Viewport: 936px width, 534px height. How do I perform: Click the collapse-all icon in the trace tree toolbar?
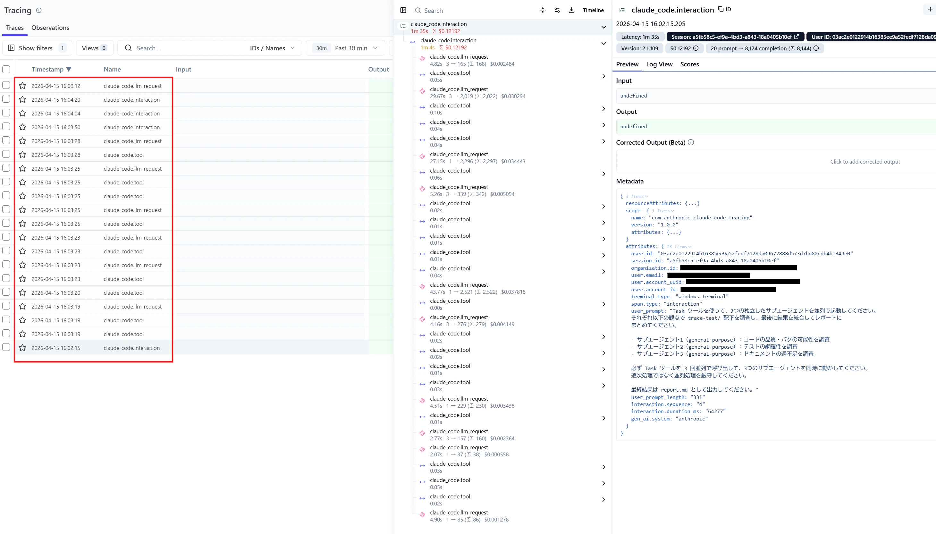coord(543,10)
